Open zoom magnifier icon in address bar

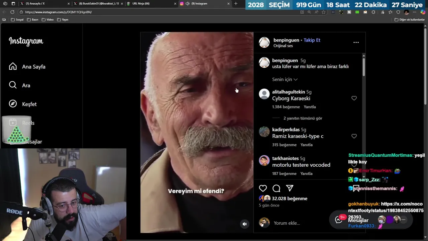pyautogui.click(x=309, y=12)
